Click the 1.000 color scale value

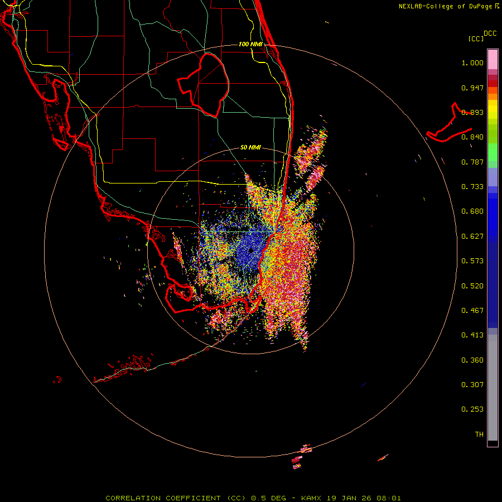(x=472, y=62)
